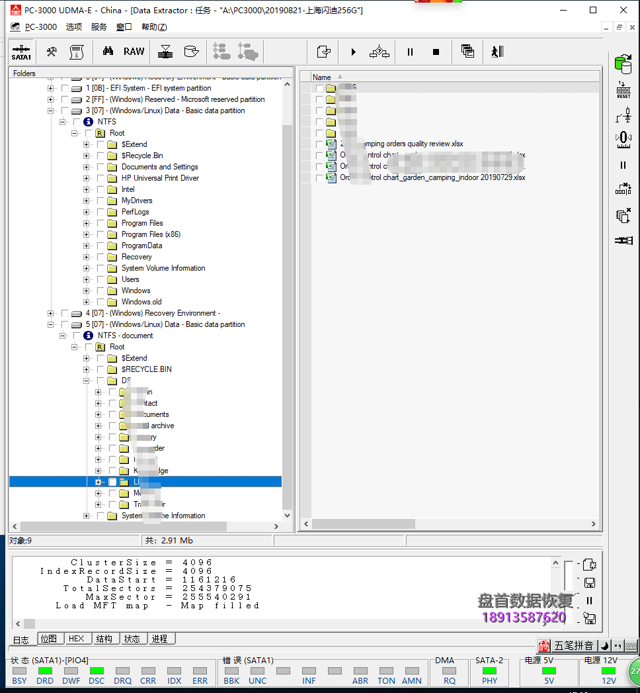Open the PC-3000 menu

40,27
